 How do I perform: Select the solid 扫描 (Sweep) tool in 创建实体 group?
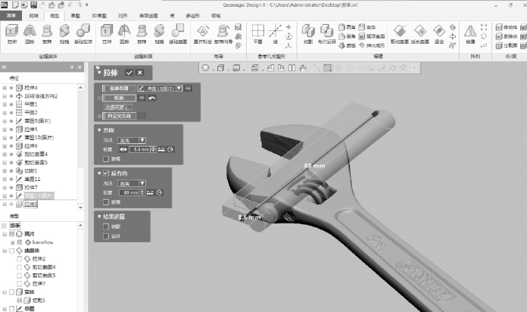tap(64, 34)
